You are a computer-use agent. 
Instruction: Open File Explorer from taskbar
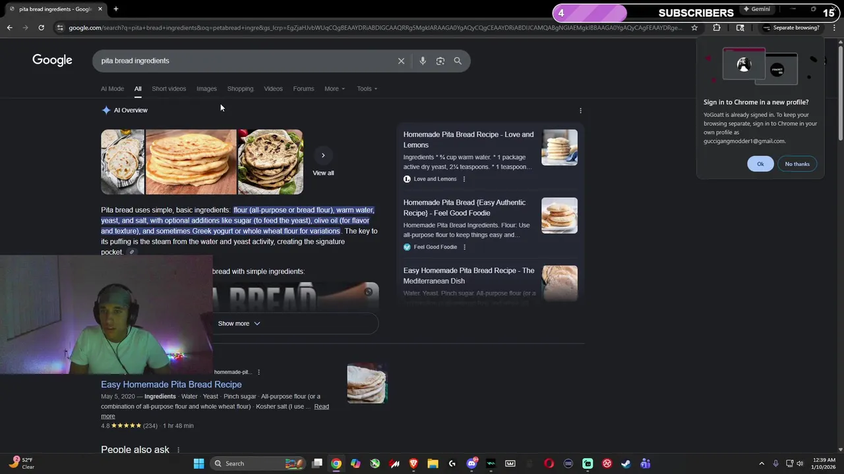pos(433,463)
